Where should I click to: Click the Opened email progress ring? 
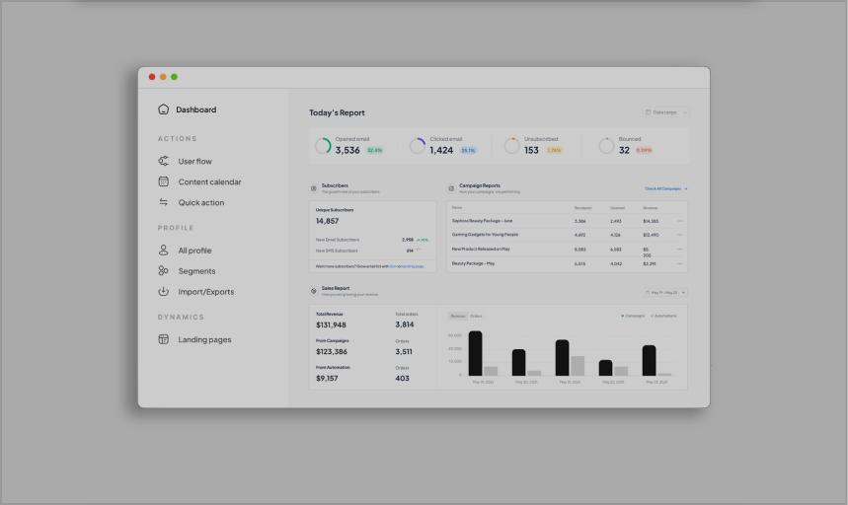(x=323, y=146)
